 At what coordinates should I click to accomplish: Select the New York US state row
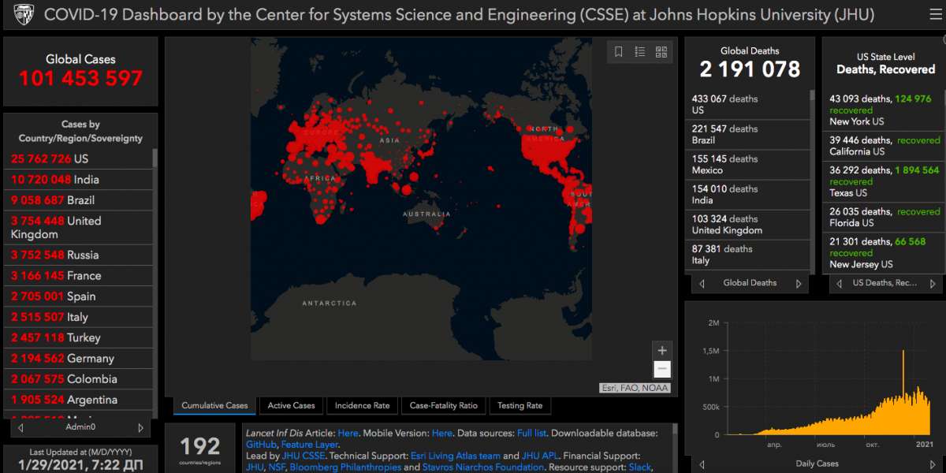(883, 110)
